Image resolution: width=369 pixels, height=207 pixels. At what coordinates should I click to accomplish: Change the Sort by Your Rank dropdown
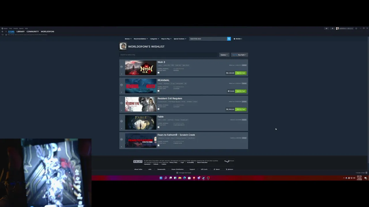[x=239, y=55]
